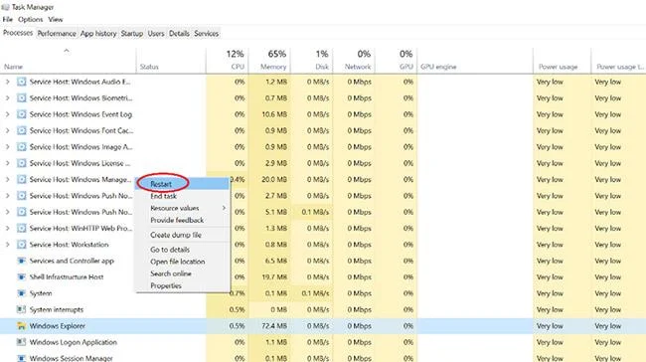Click the GPU engine column header
Image resolution: width=646 pixels, height=362 pixels.
click(x=475, y=61)
